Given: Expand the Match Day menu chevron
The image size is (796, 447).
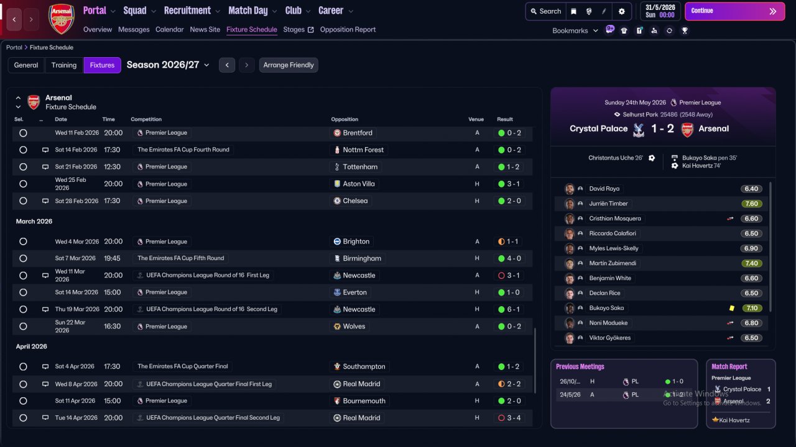Looking at the screenshot, I should [x=274, y=11].
